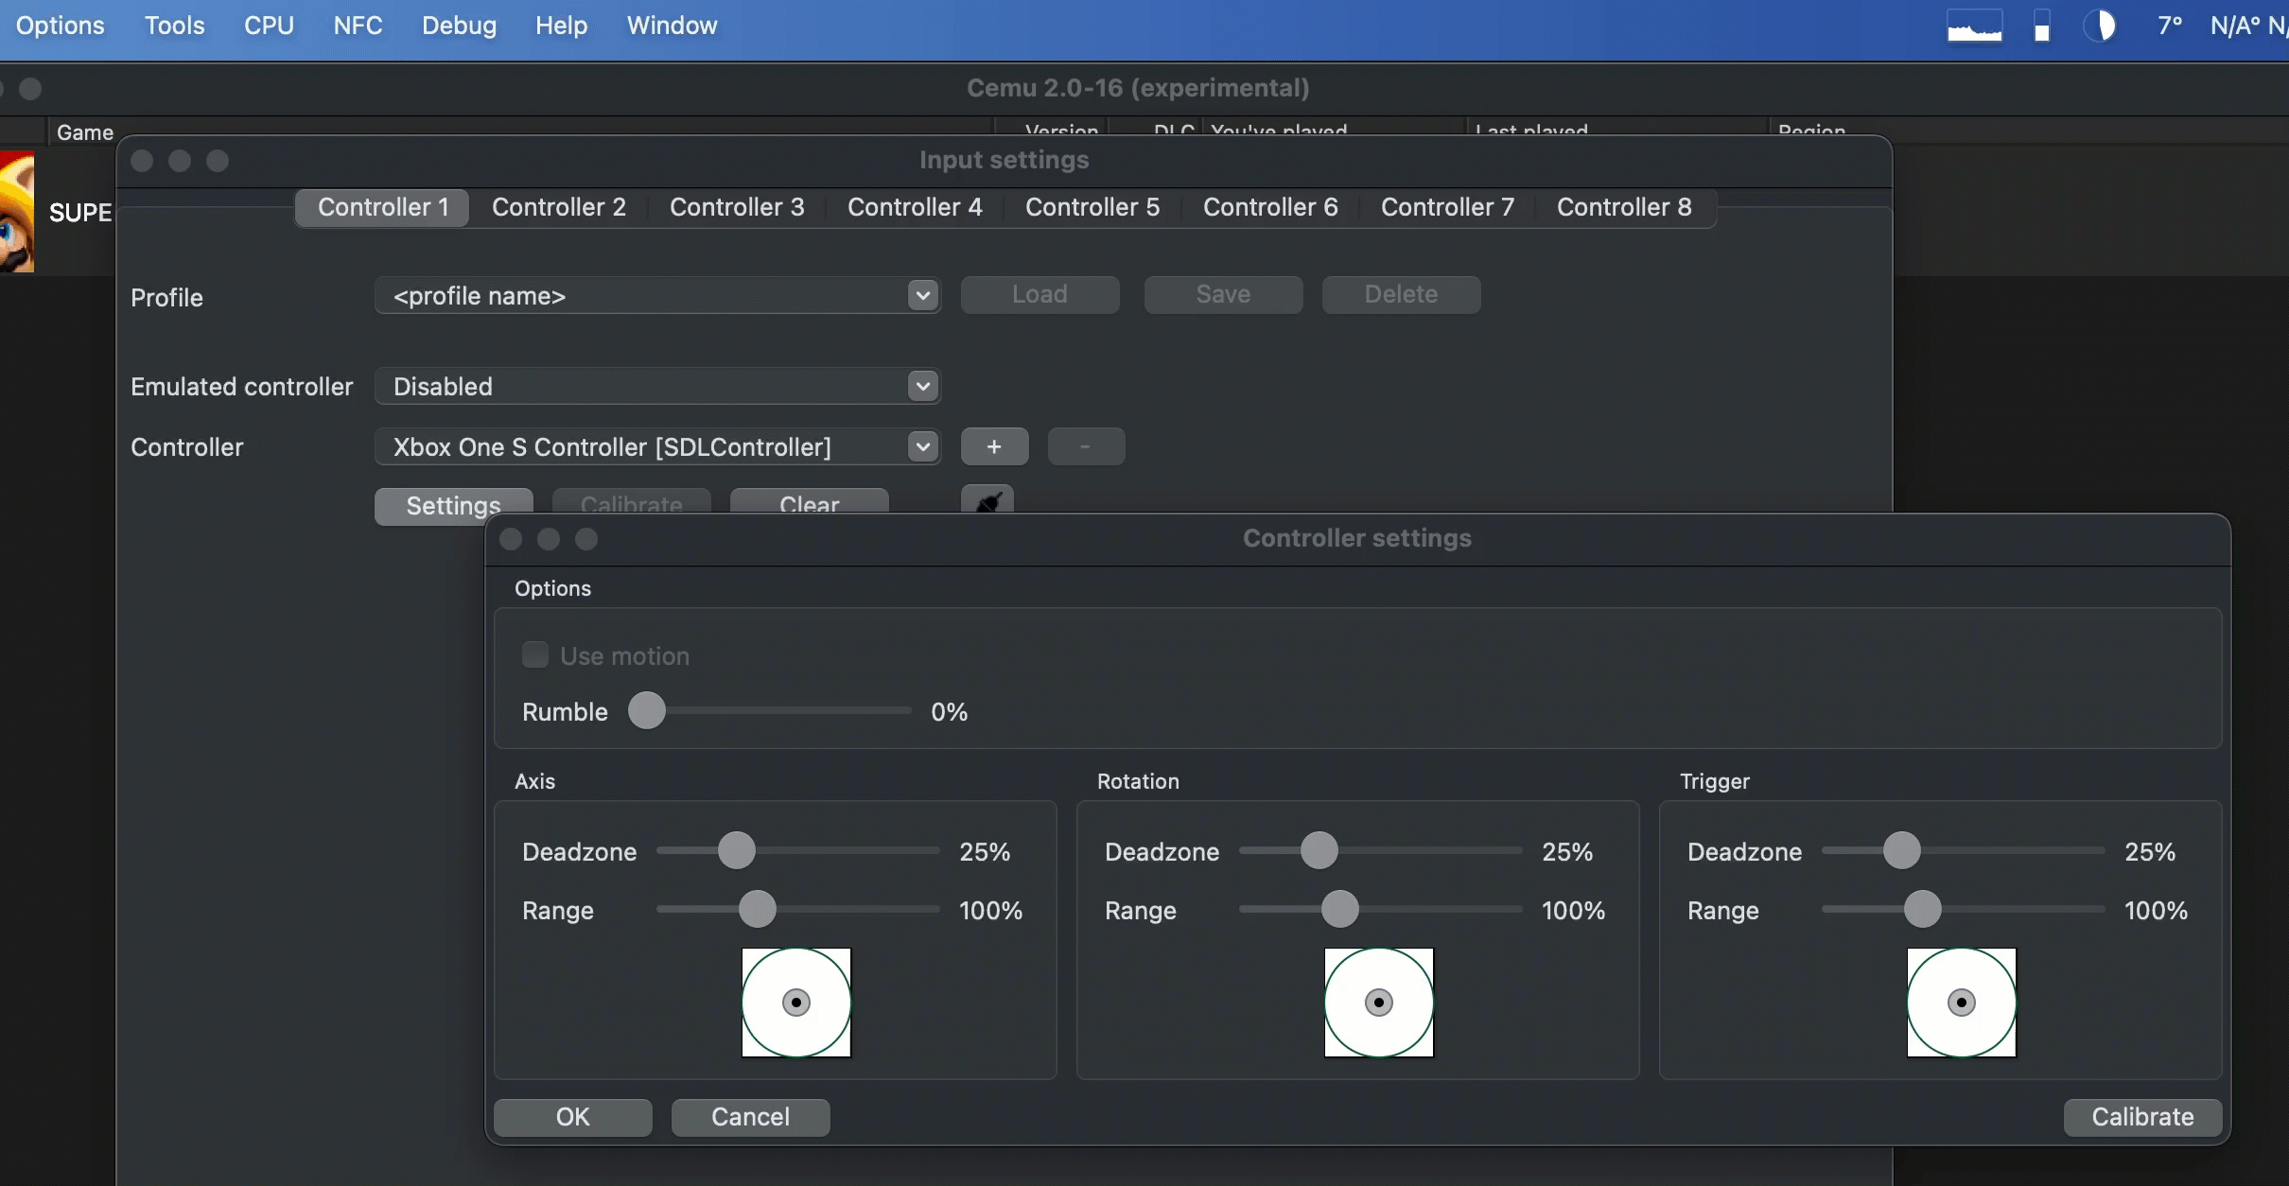
Task: Open the Help menu
Action: (x=561, y=26)
